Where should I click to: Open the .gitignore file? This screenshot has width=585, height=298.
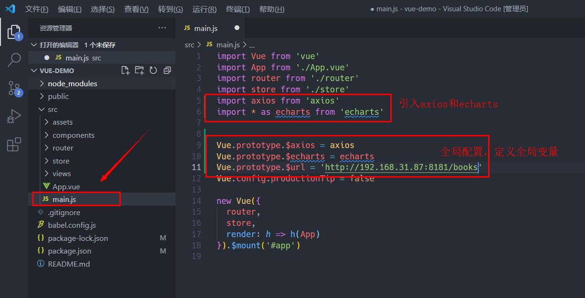point(102,212)
